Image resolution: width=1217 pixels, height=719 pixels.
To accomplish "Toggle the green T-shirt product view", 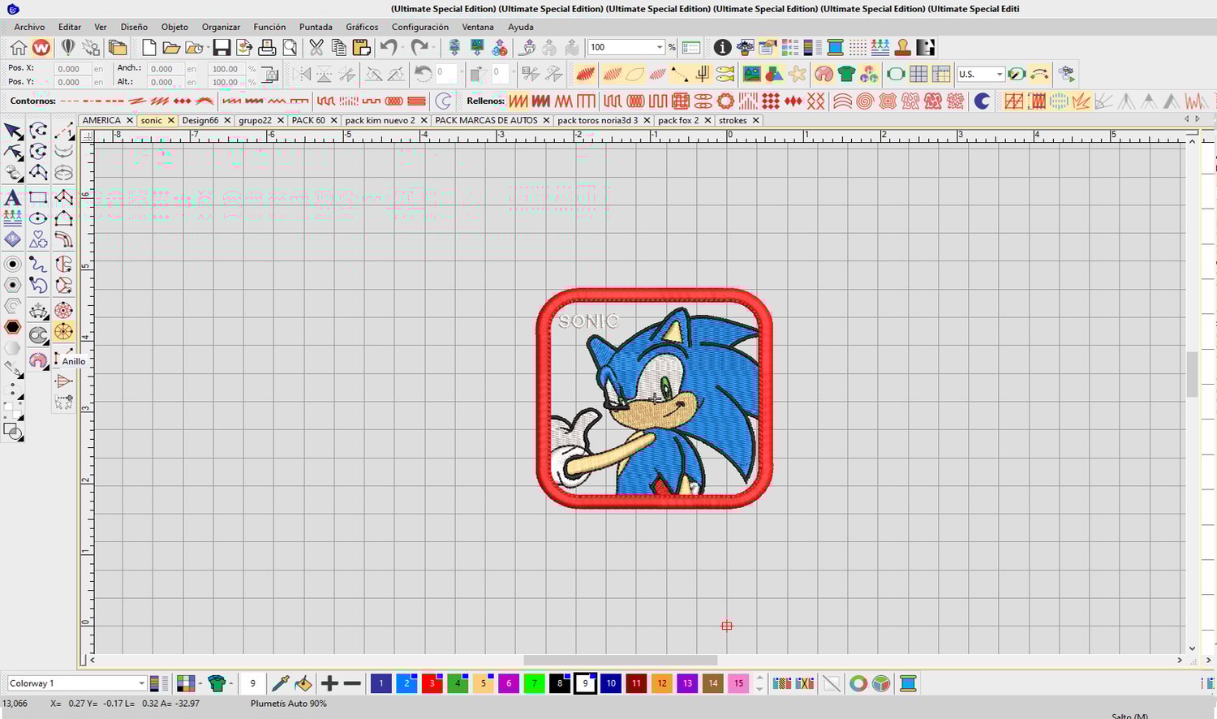I will point(846,74).
